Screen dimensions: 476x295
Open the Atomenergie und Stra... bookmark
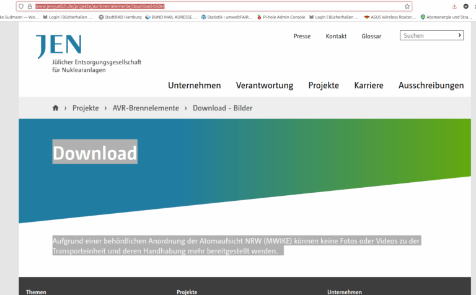446,17
